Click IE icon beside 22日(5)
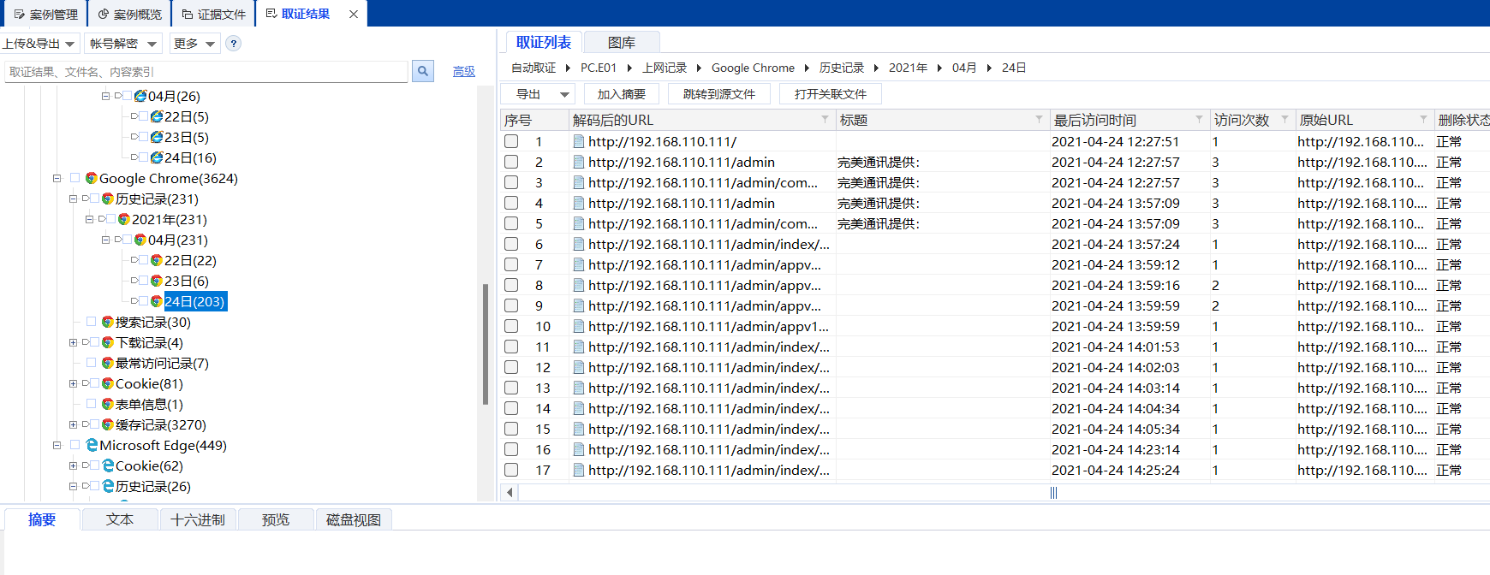1490x575 pixels. click(157, 116)
